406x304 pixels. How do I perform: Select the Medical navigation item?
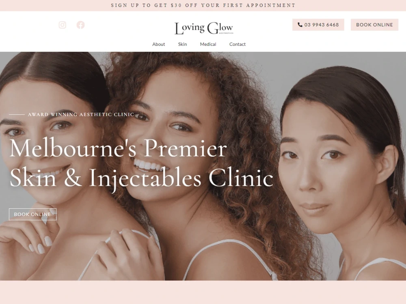[x=208, y=44]
